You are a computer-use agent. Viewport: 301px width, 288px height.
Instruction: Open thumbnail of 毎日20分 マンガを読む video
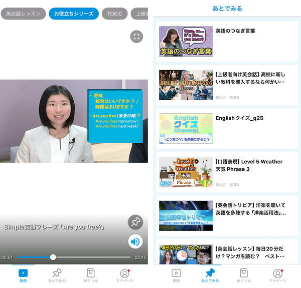[x=186, y=254]
